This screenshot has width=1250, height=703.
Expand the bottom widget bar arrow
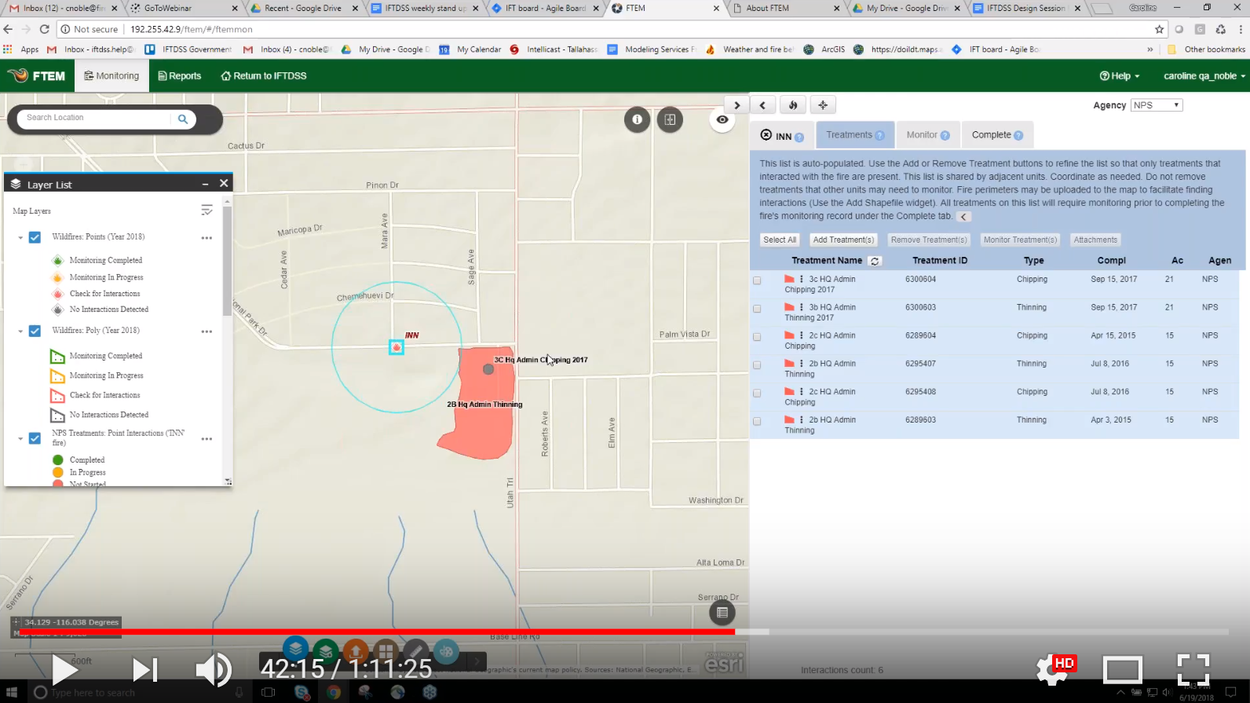click(x=477, y=661)
